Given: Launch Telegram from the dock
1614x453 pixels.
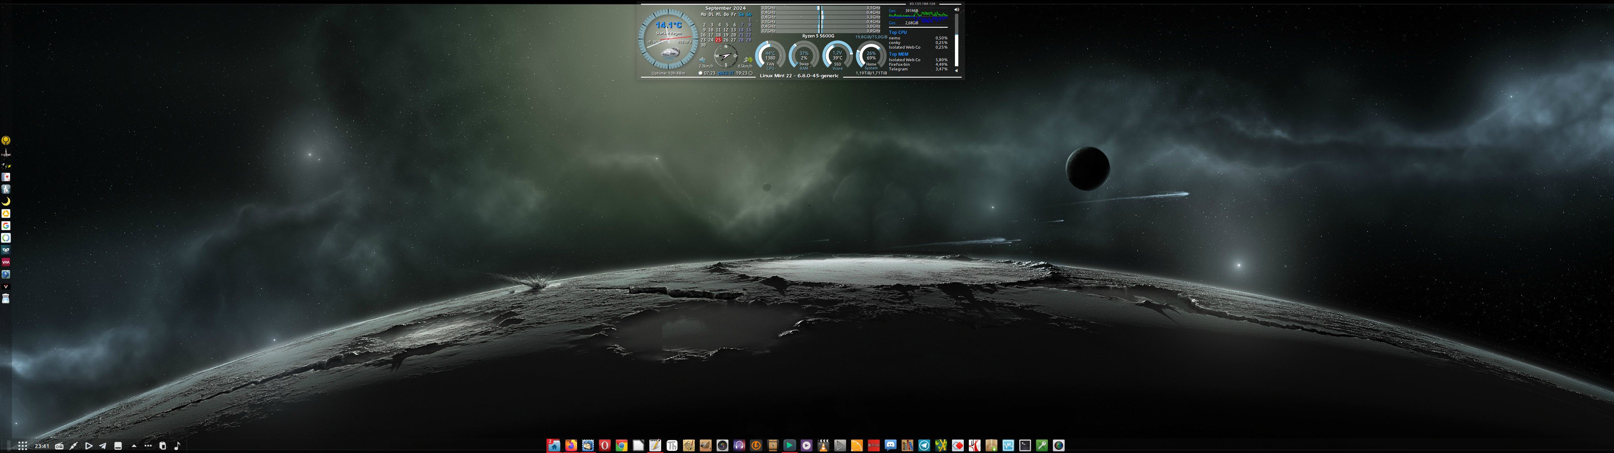Looking at the screenshot, I should (x=925, y=445).
